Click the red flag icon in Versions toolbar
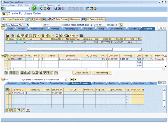The height and width of the screenshot is (123, 168). click(8, 36)
